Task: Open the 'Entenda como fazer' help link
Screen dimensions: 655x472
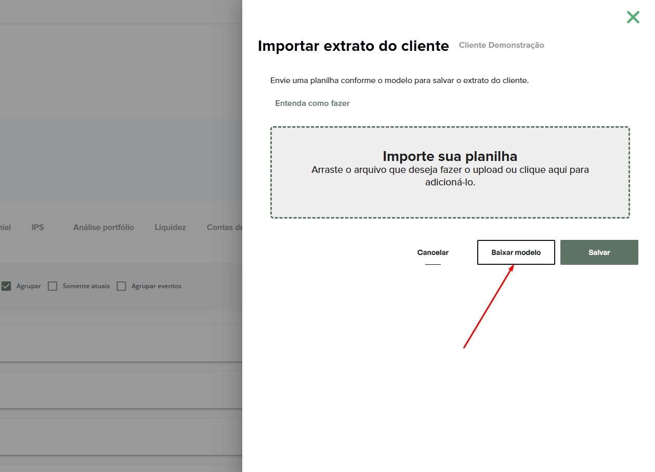Action: [312, 103]
